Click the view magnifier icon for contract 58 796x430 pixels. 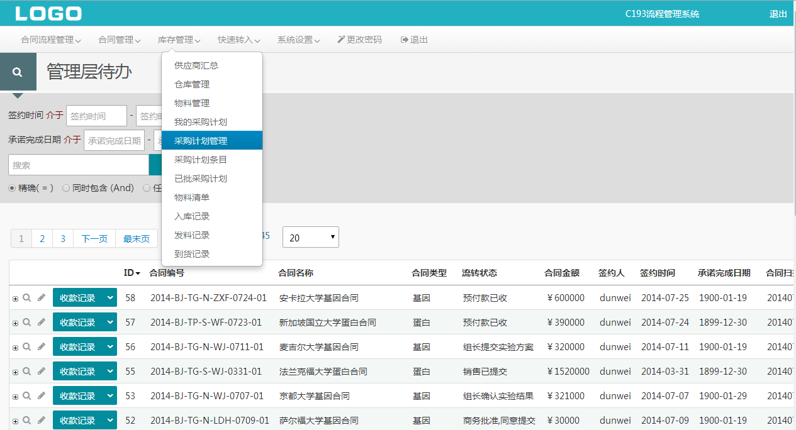[27, 298]
